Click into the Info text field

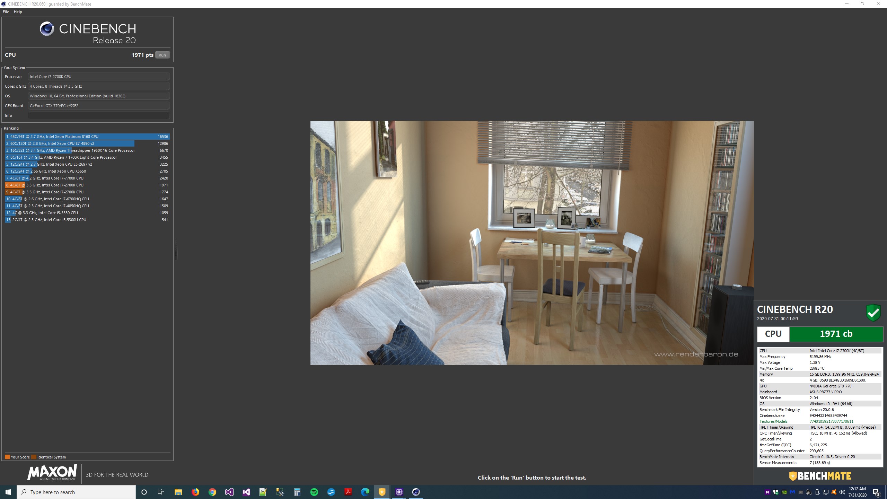(99, 115)
